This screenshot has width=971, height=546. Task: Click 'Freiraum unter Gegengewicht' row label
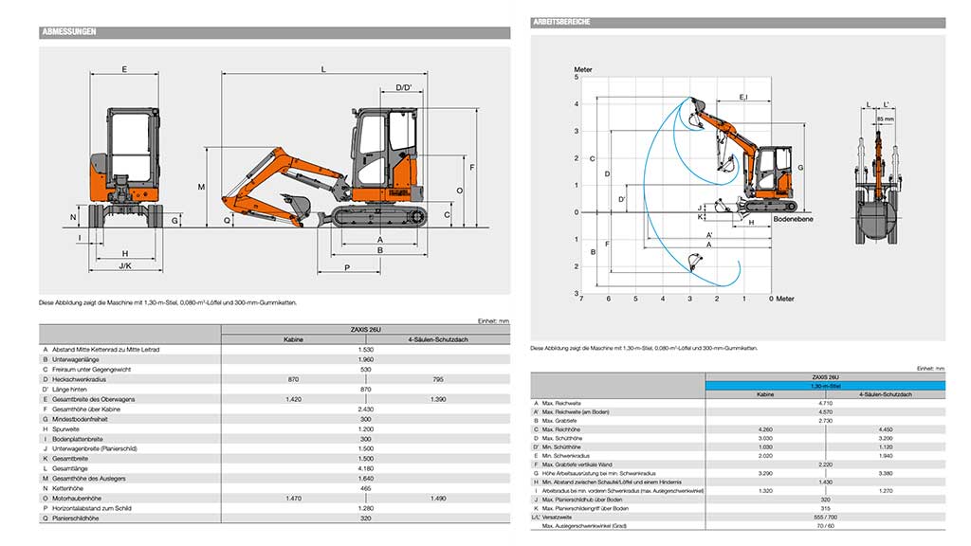click(91, 370)
